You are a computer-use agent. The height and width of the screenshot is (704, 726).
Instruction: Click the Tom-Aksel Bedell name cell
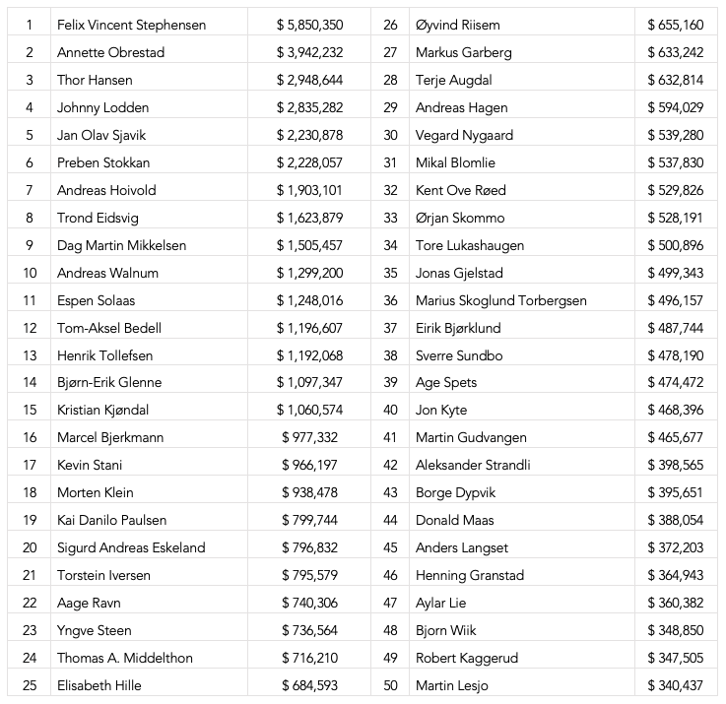[109, 328]
